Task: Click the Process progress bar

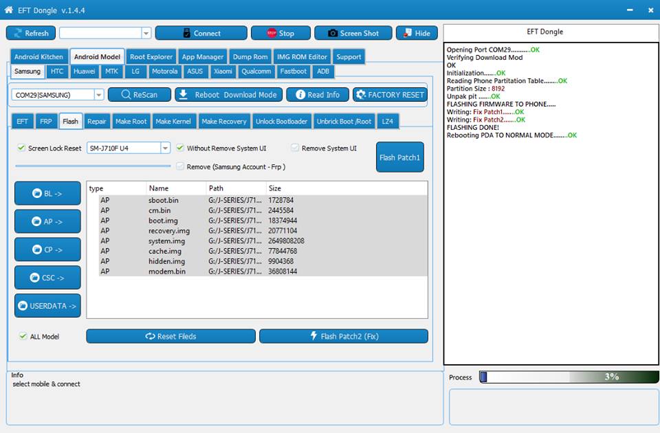Action: point(569,377)
